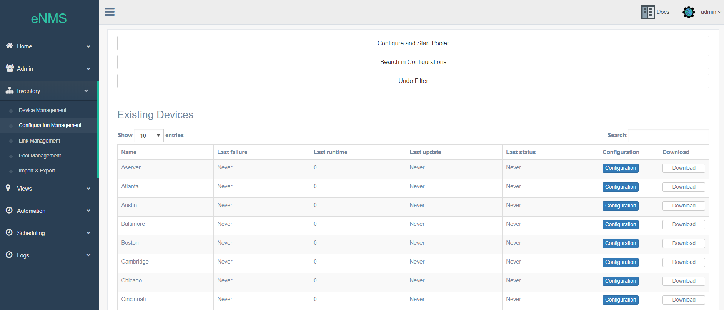This screenshot has height=310, width=724.
Task: Sort table by Last runtime column
Action: (x=358, y=152)
